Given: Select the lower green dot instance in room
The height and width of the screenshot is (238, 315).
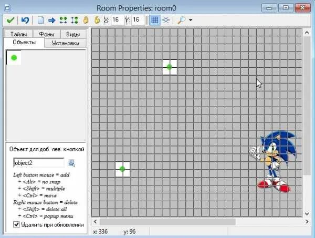Looking at the screenshot, I should 122,169.
